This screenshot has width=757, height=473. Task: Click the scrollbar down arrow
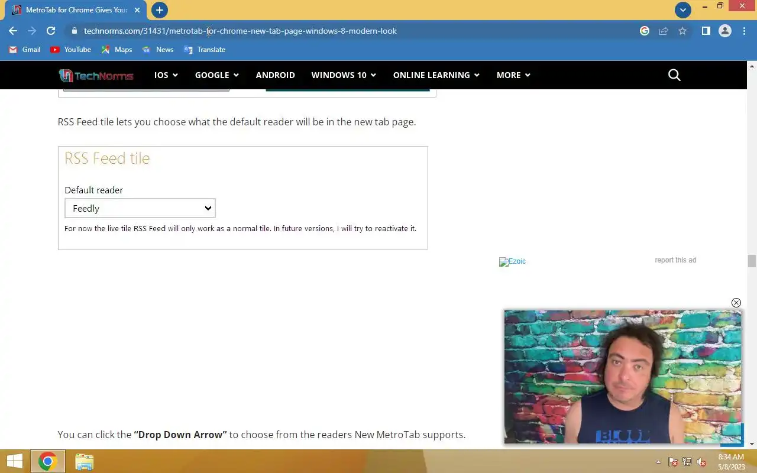coord(752,444)
